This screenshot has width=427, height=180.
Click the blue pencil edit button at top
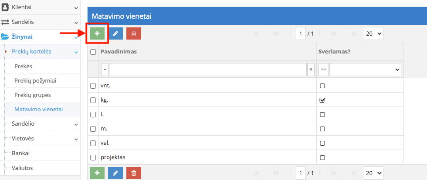tap(115, 33)
